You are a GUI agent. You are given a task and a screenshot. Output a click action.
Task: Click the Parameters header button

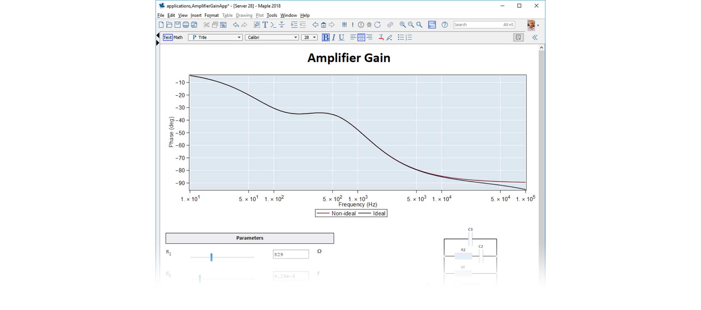[250, 238]
